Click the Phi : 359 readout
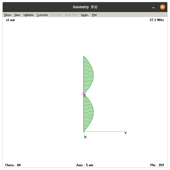 tap(157, 165)
